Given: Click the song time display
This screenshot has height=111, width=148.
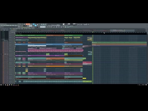Looking at the screenshot, I should pos(43,24).
